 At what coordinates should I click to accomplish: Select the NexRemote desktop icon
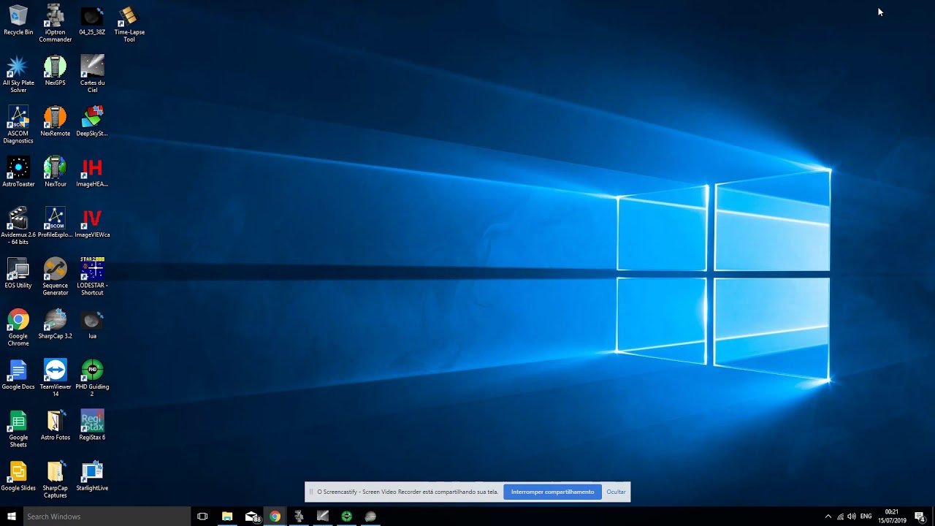coord(55,121)
